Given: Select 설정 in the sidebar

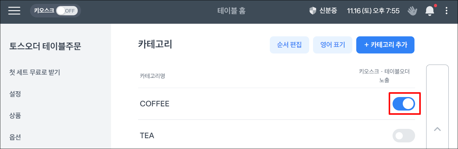Looking at the screenshot, I should (15, 94).
